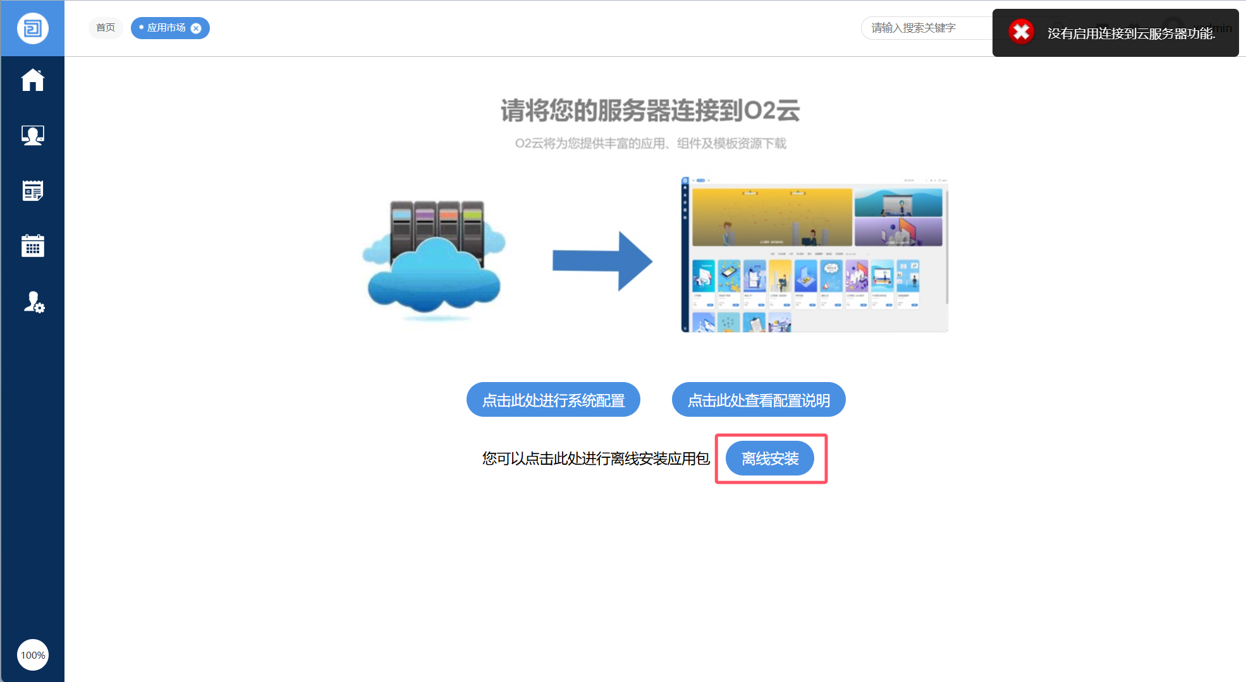This screenshot has height=682, width=1246.
Task: Open the calendar sidebar icon
Action: pyautogui.click(x=32, y=246)
